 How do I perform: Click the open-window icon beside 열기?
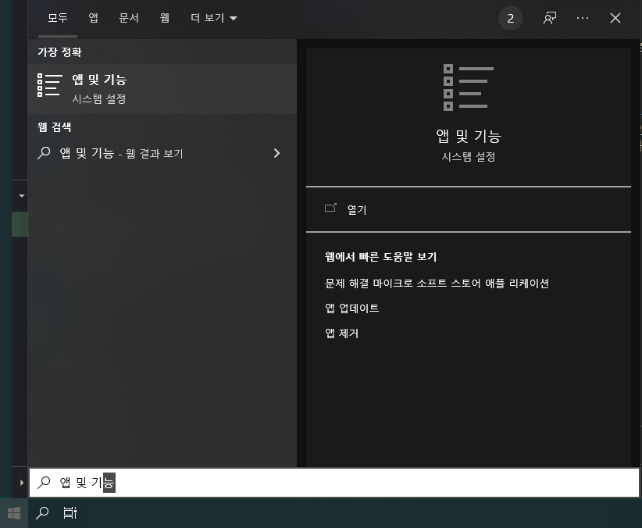click(330, 208)
